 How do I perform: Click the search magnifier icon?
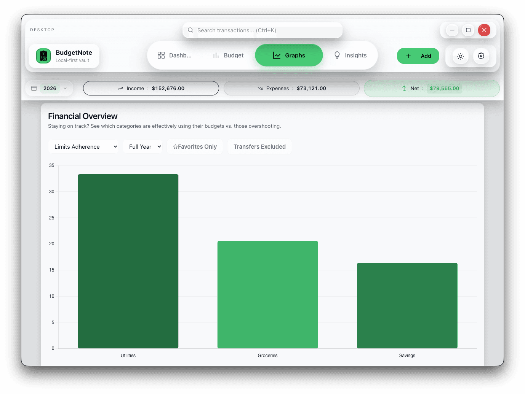[x=190, y=30]
